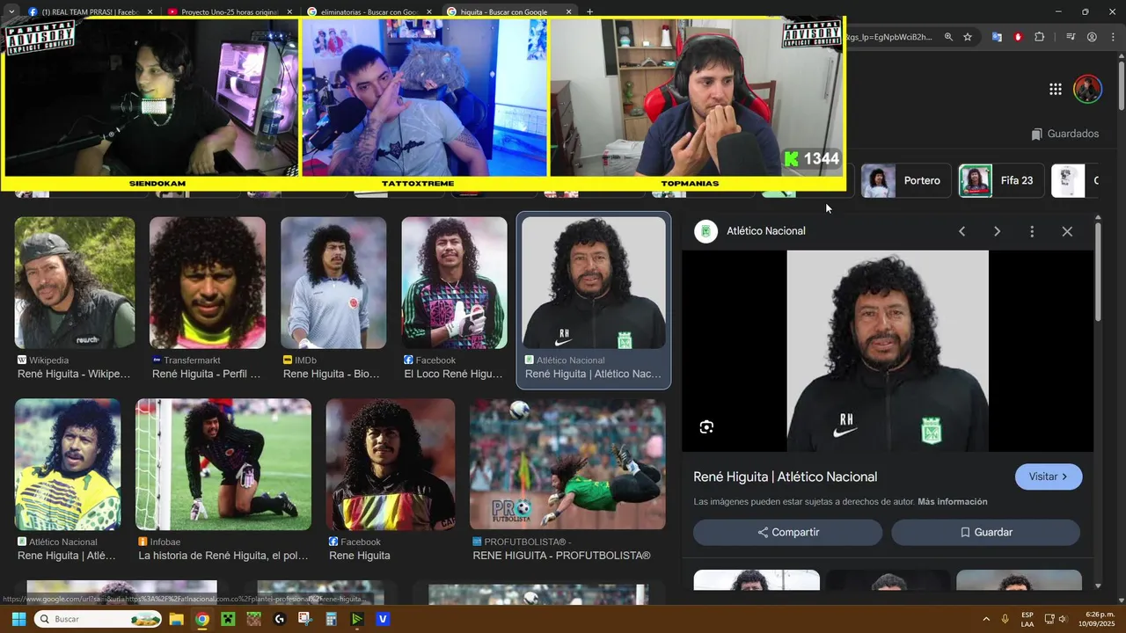
Task: Open the Chrome three-dot menu
Action: coord(1112,37)
